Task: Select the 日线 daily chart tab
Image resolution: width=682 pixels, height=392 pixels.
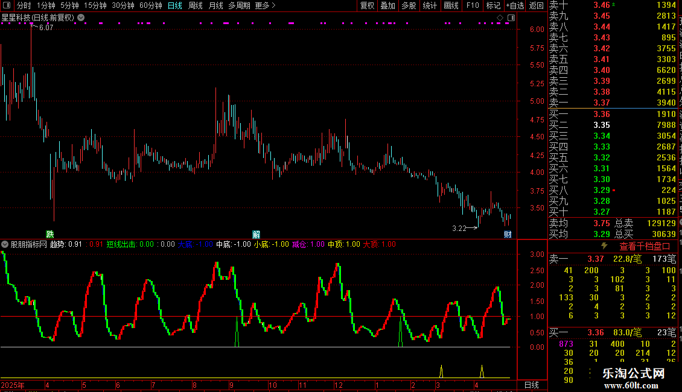Action: (x=175, y=5)
